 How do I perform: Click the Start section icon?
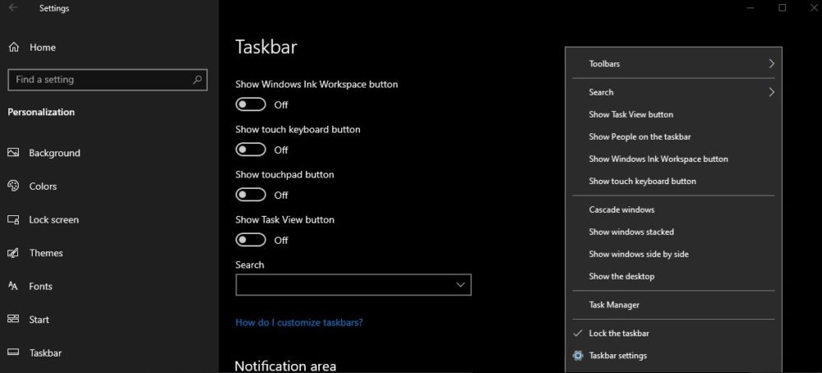click(13, 320)
